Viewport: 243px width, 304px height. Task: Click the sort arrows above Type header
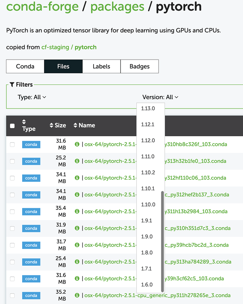24,122
